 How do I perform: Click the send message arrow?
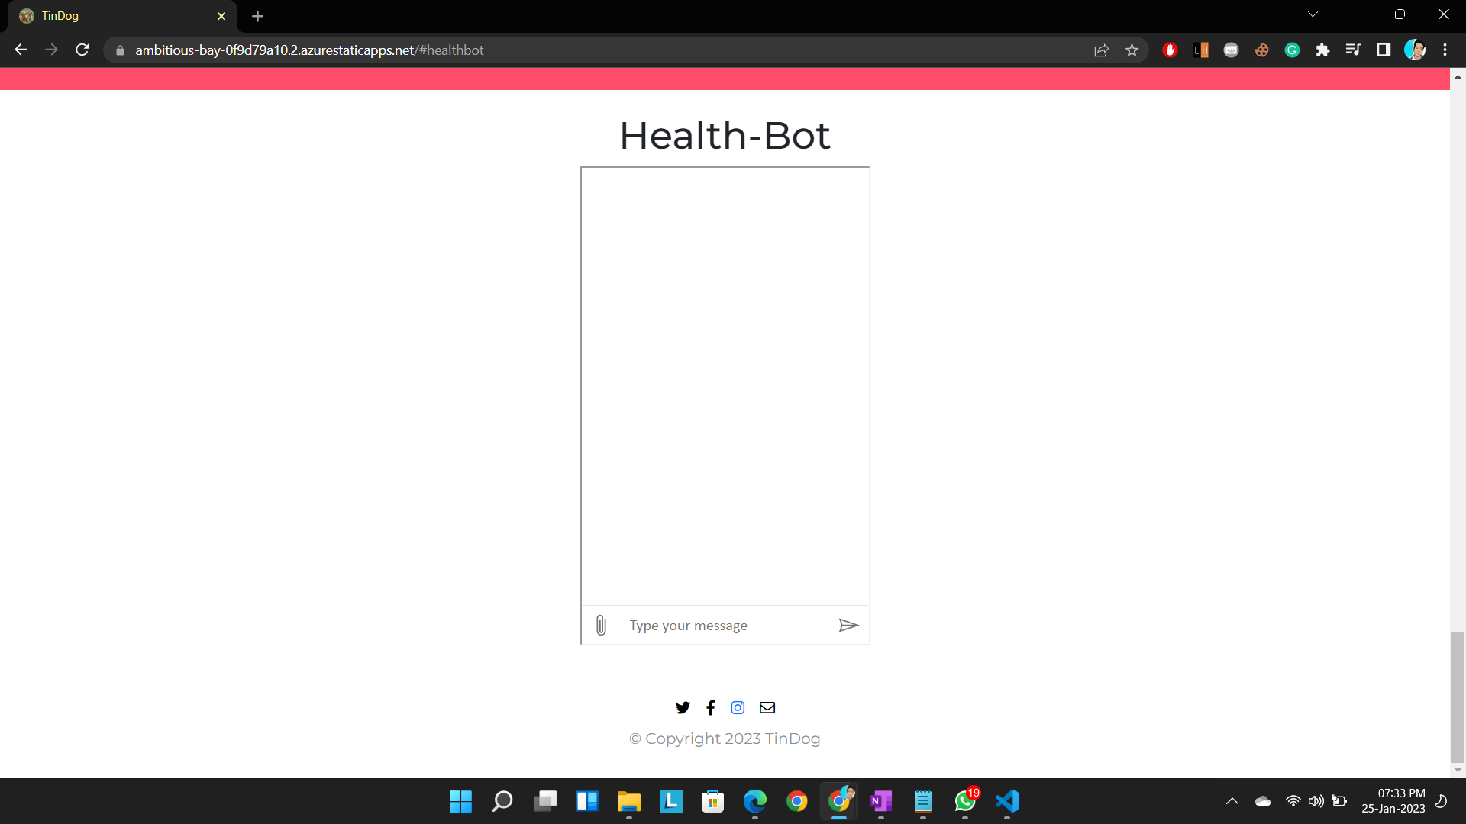point(849,625)
